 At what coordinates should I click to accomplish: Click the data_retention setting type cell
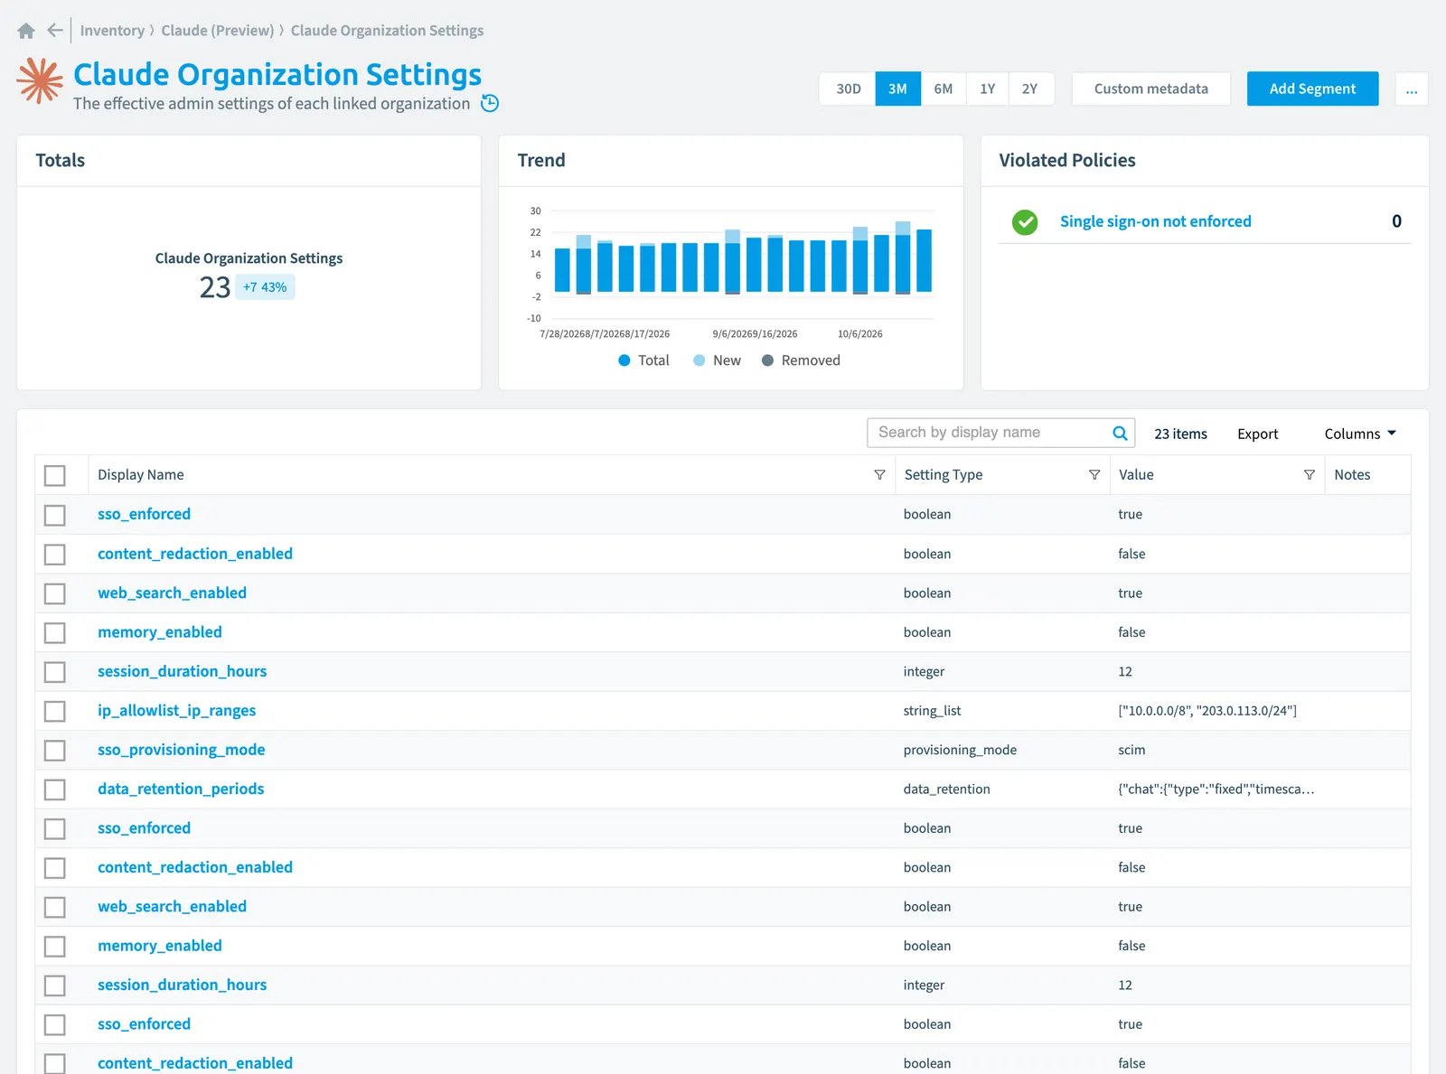click(x=946, y=789)
